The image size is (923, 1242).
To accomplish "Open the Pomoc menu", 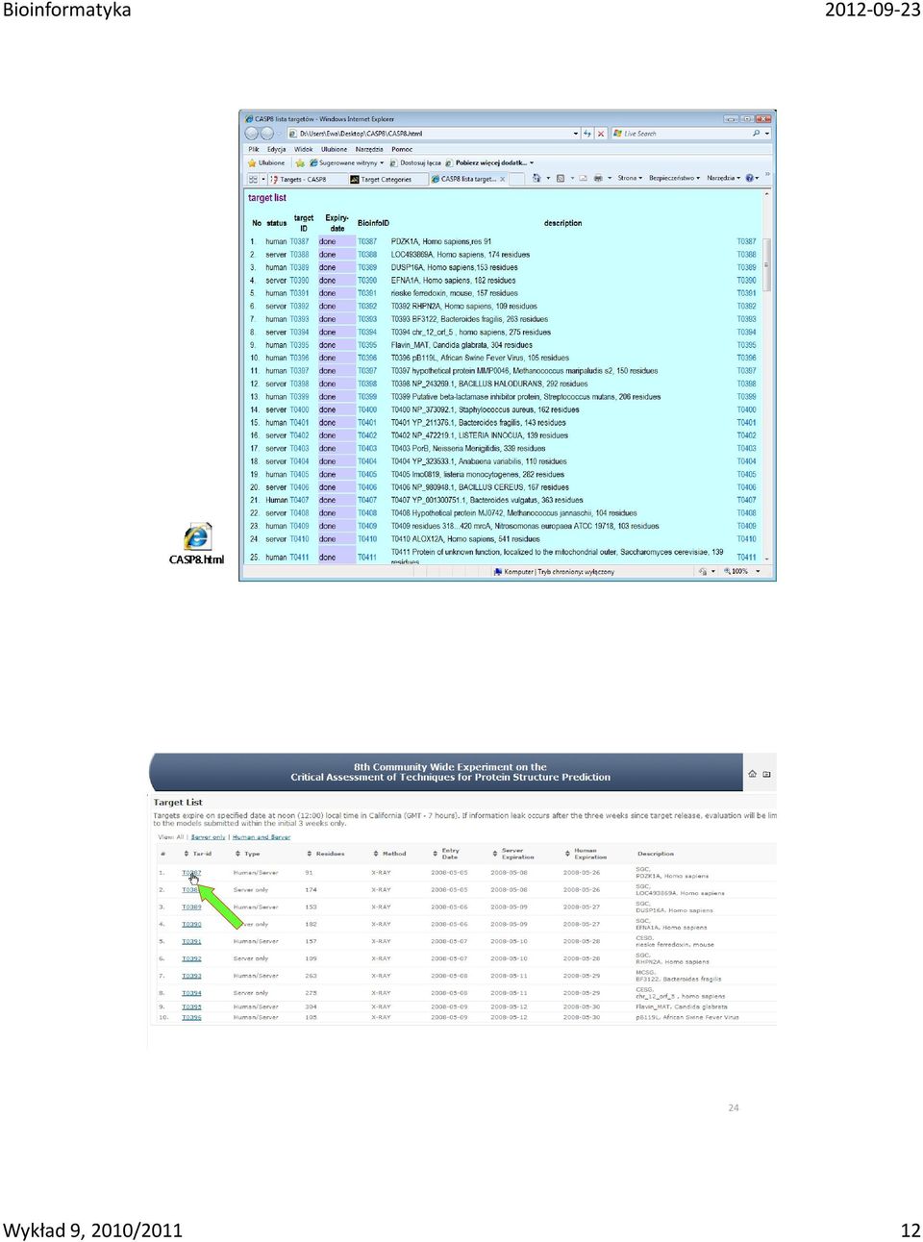I will 402,149.
